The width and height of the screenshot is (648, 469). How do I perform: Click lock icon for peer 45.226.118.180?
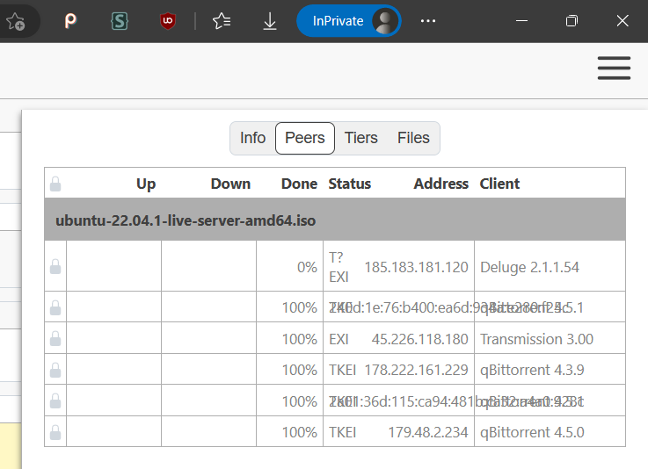click(55, 338)
